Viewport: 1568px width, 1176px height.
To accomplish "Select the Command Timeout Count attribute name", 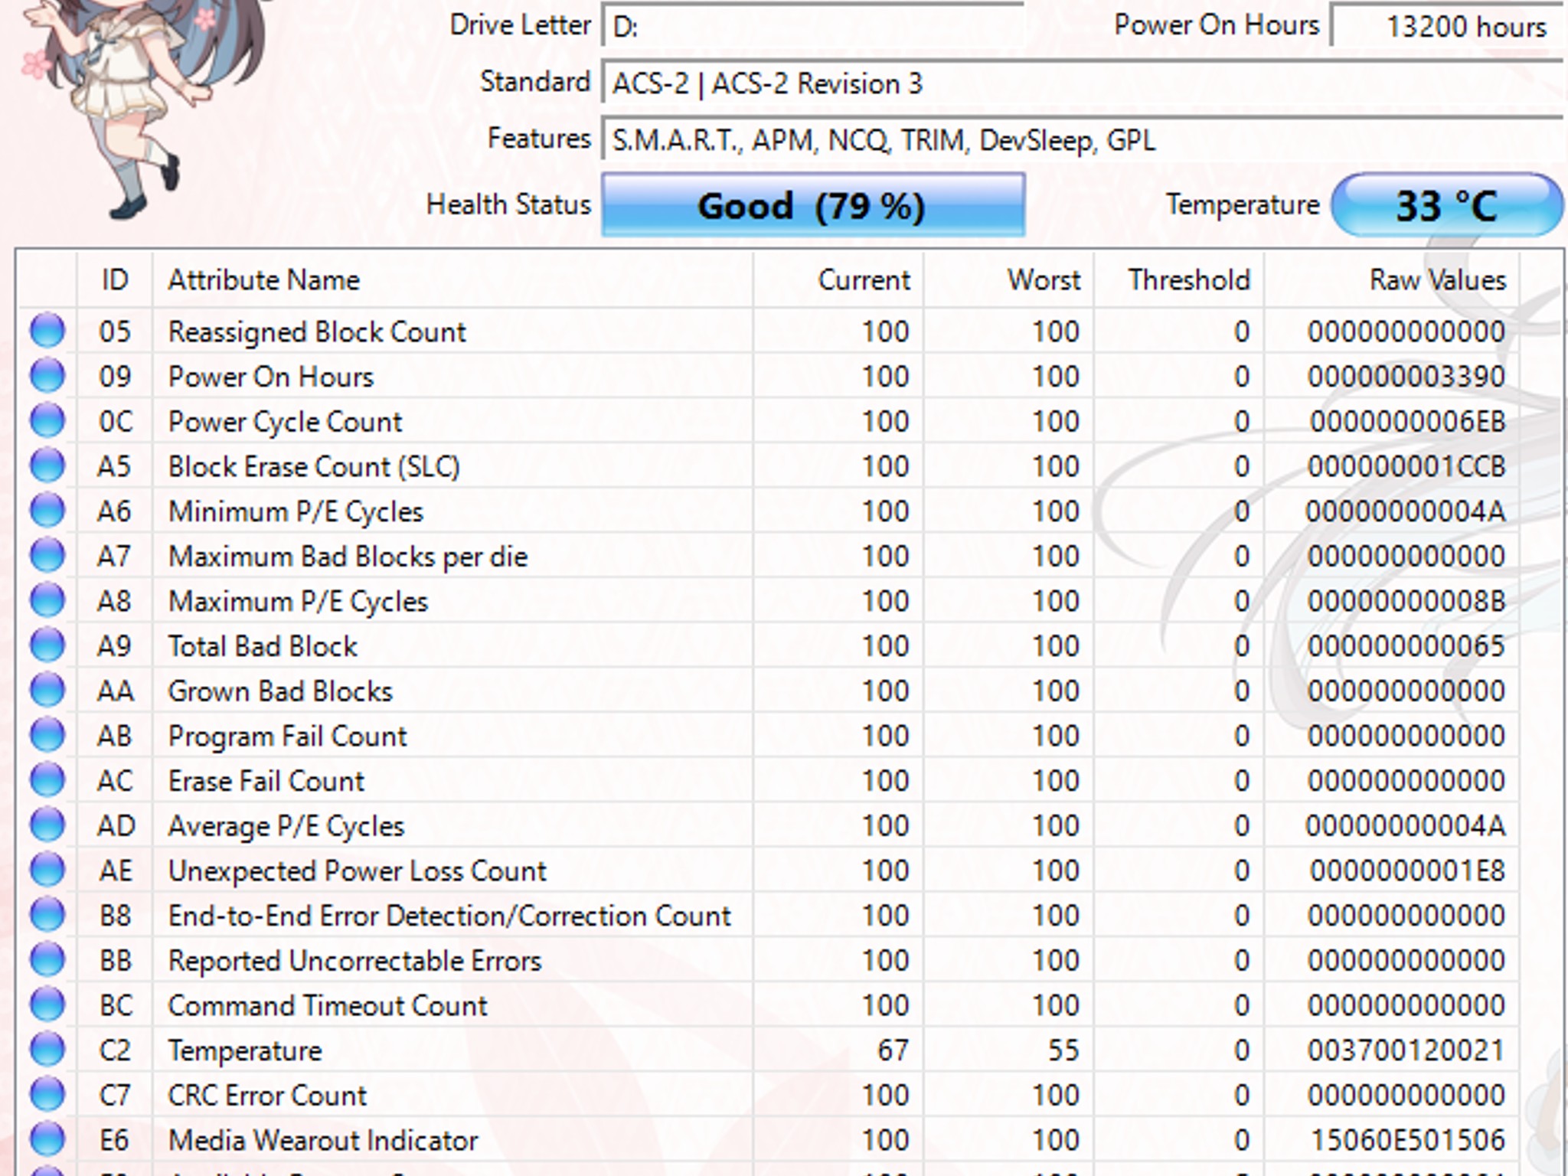I will tap(328, 1006).
